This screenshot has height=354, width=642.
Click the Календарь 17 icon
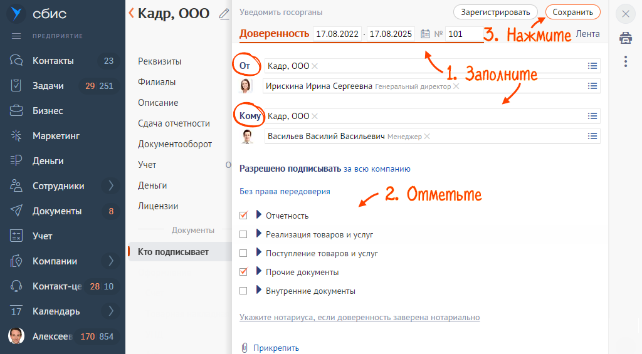(16, 311)
